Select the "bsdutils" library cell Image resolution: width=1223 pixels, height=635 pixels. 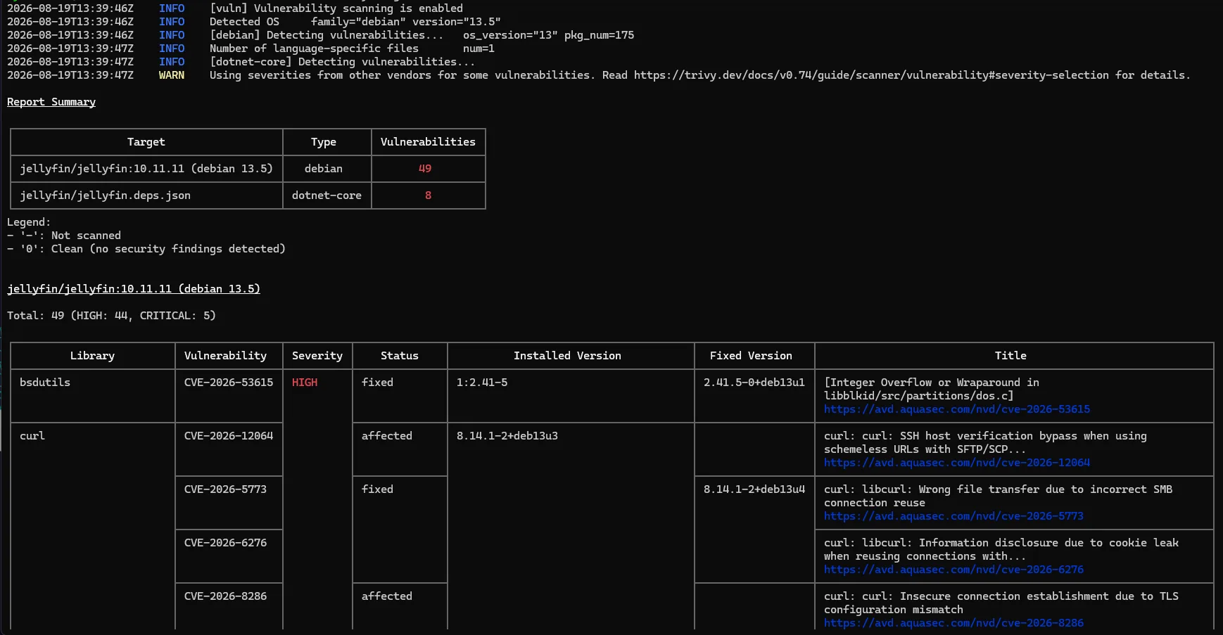[45, 383]
